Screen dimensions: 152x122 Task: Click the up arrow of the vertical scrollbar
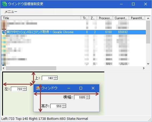tap(148, 18)
